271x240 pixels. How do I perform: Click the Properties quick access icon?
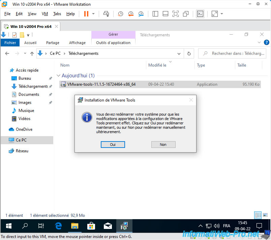click(14, 35)
